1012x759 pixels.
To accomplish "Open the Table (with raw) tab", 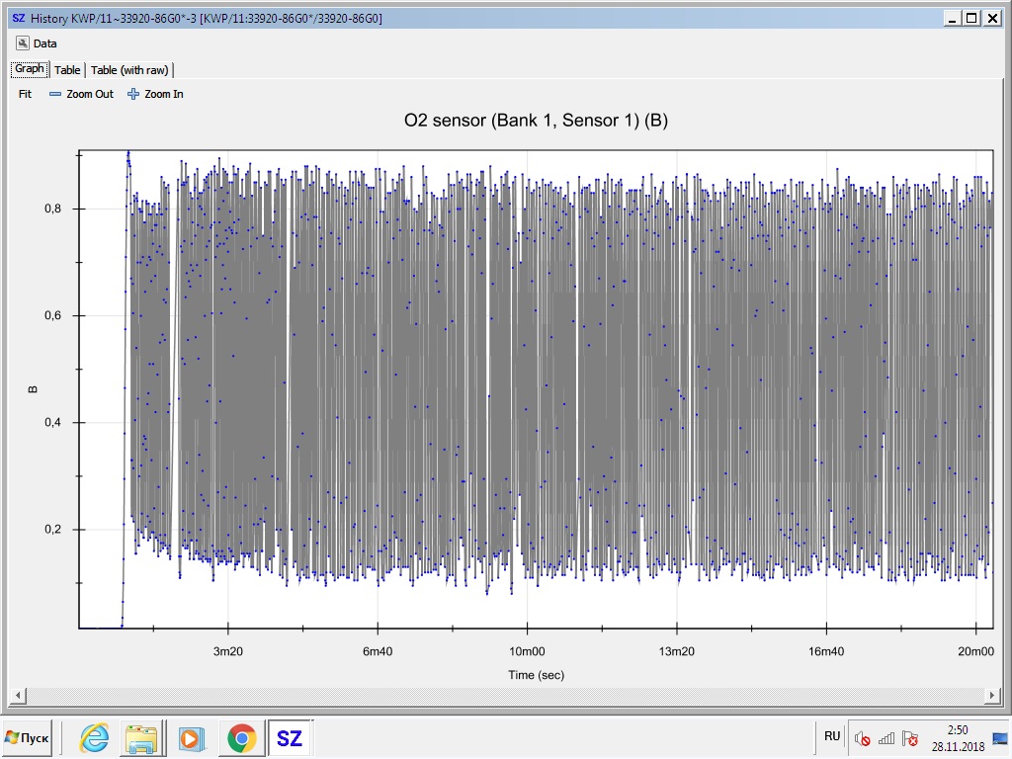I will [x=130, y=70].
